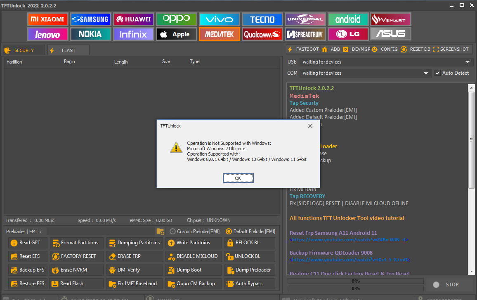Screen dimensions: 477x300
Task: Choose the Nokia brand tile
Action: click(x=90, y=34)
